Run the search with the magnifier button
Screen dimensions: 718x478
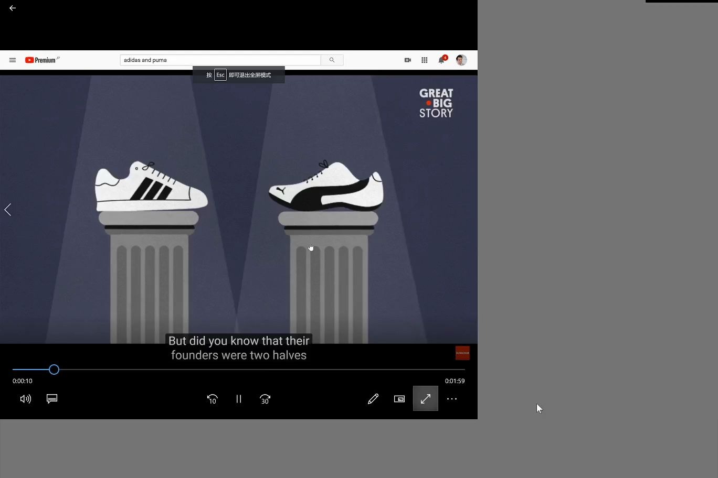click(x=332, y=60)
